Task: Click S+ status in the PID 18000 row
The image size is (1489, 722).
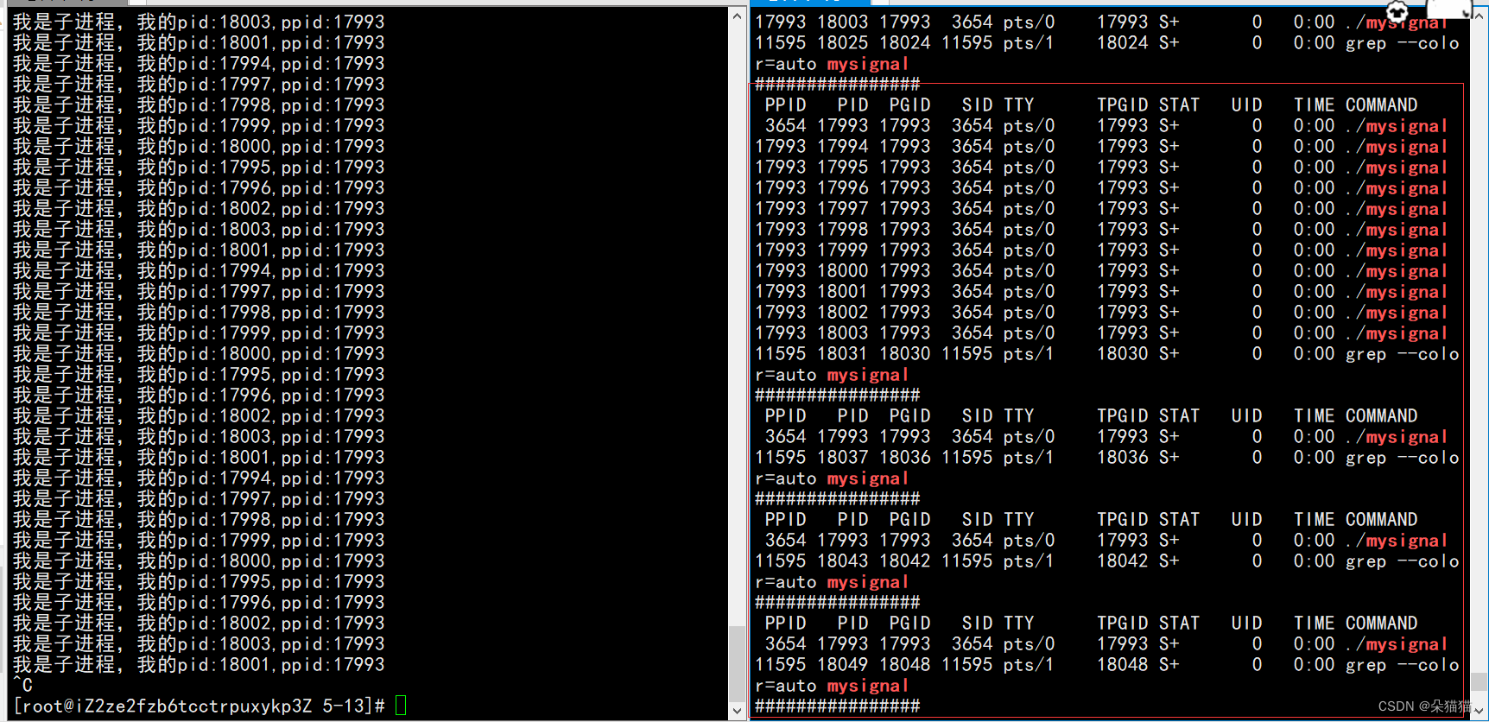Action: pos(1169,270)
